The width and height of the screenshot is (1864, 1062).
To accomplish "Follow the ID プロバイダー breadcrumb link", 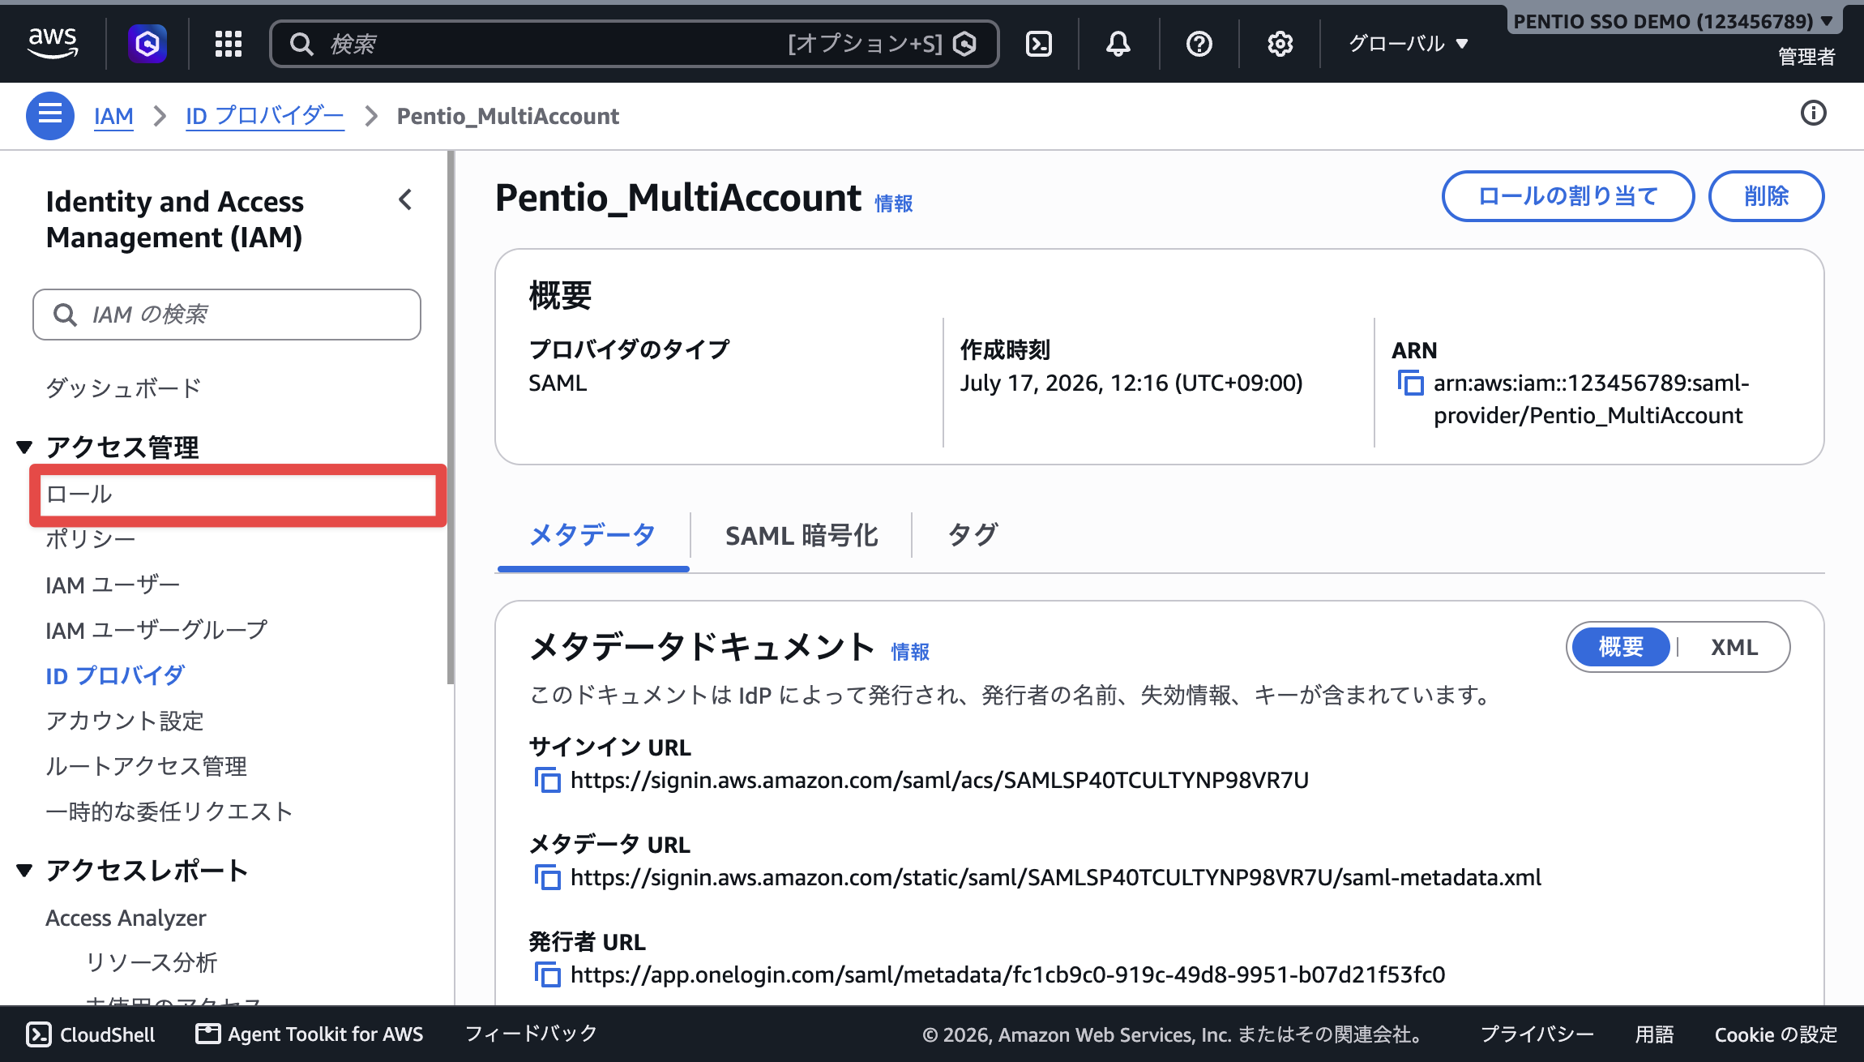I will [265, 116].
